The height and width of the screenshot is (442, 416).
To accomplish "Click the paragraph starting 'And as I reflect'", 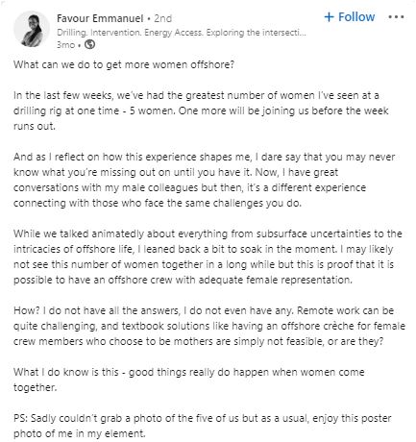I will tap(205, 180).
